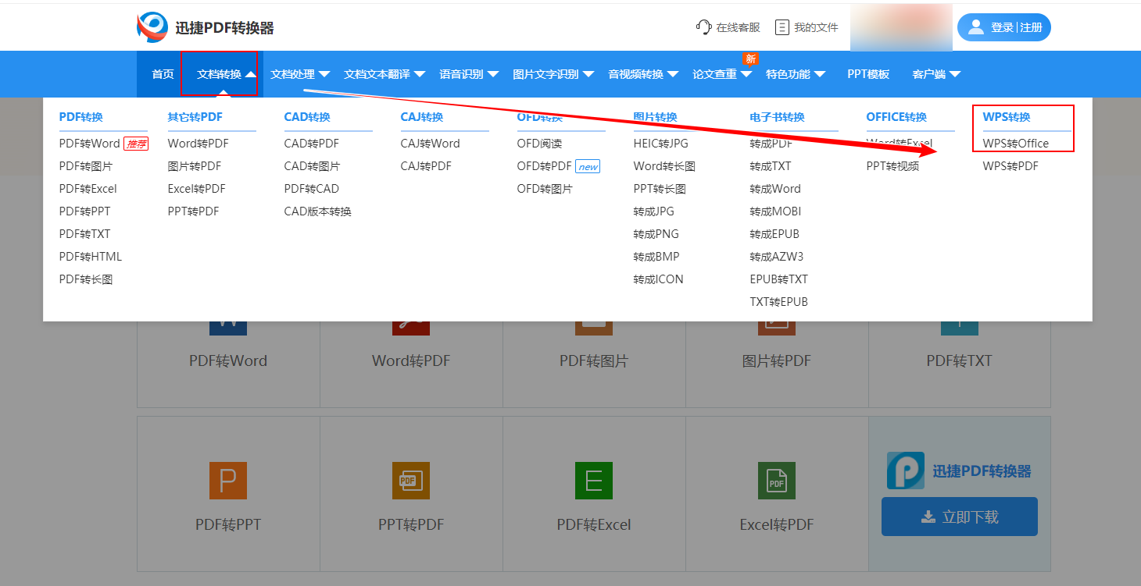Open the Excel转PDF link under 其它转PDF
Screen dimensions: 1141x586
(196, 189)
